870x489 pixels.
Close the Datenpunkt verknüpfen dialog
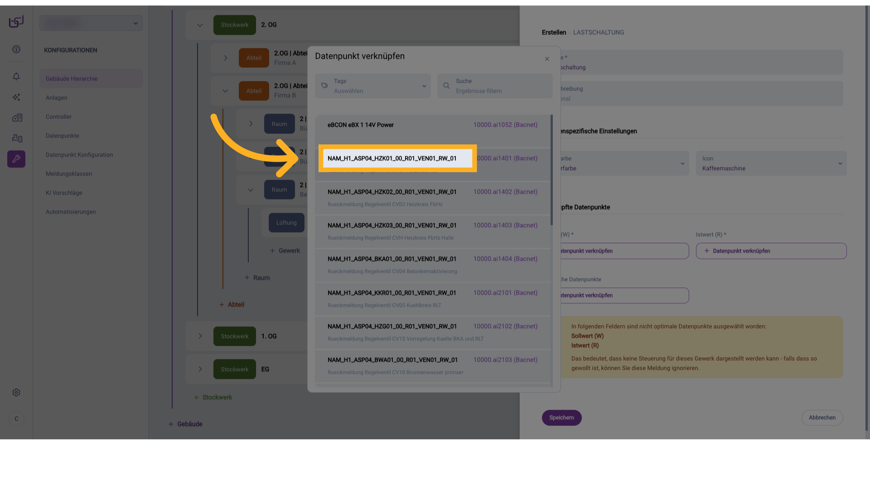[547, 59]
